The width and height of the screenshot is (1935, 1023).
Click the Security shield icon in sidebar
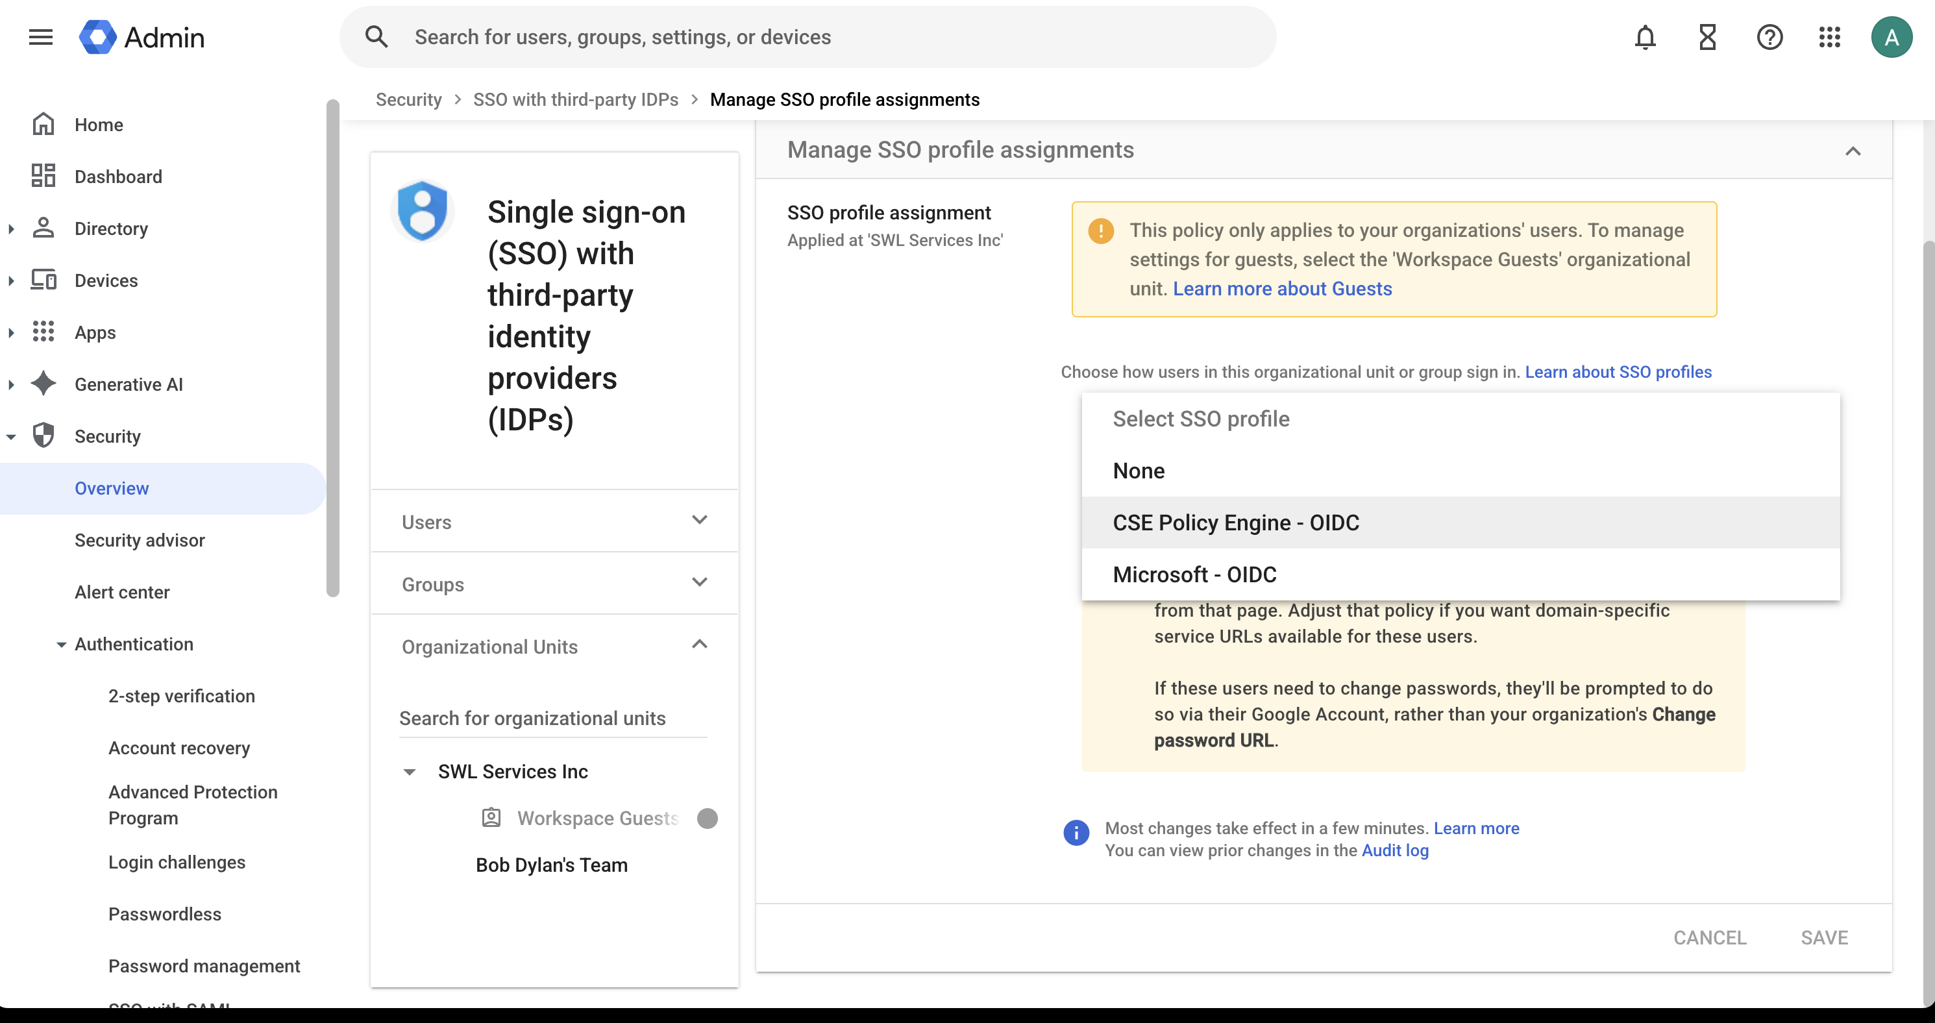click(x=43, y=435)
